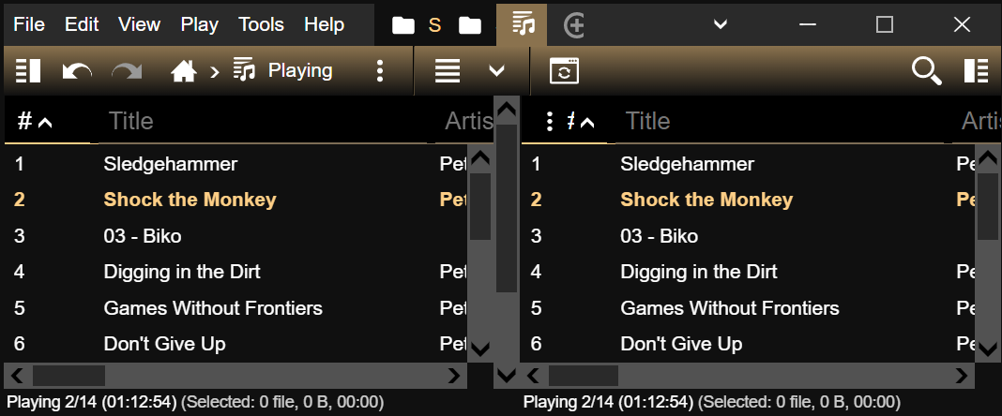Open the title bar chevron dropdown
The width and height of the screenshot is (1002, 416).
click(721, 25)
